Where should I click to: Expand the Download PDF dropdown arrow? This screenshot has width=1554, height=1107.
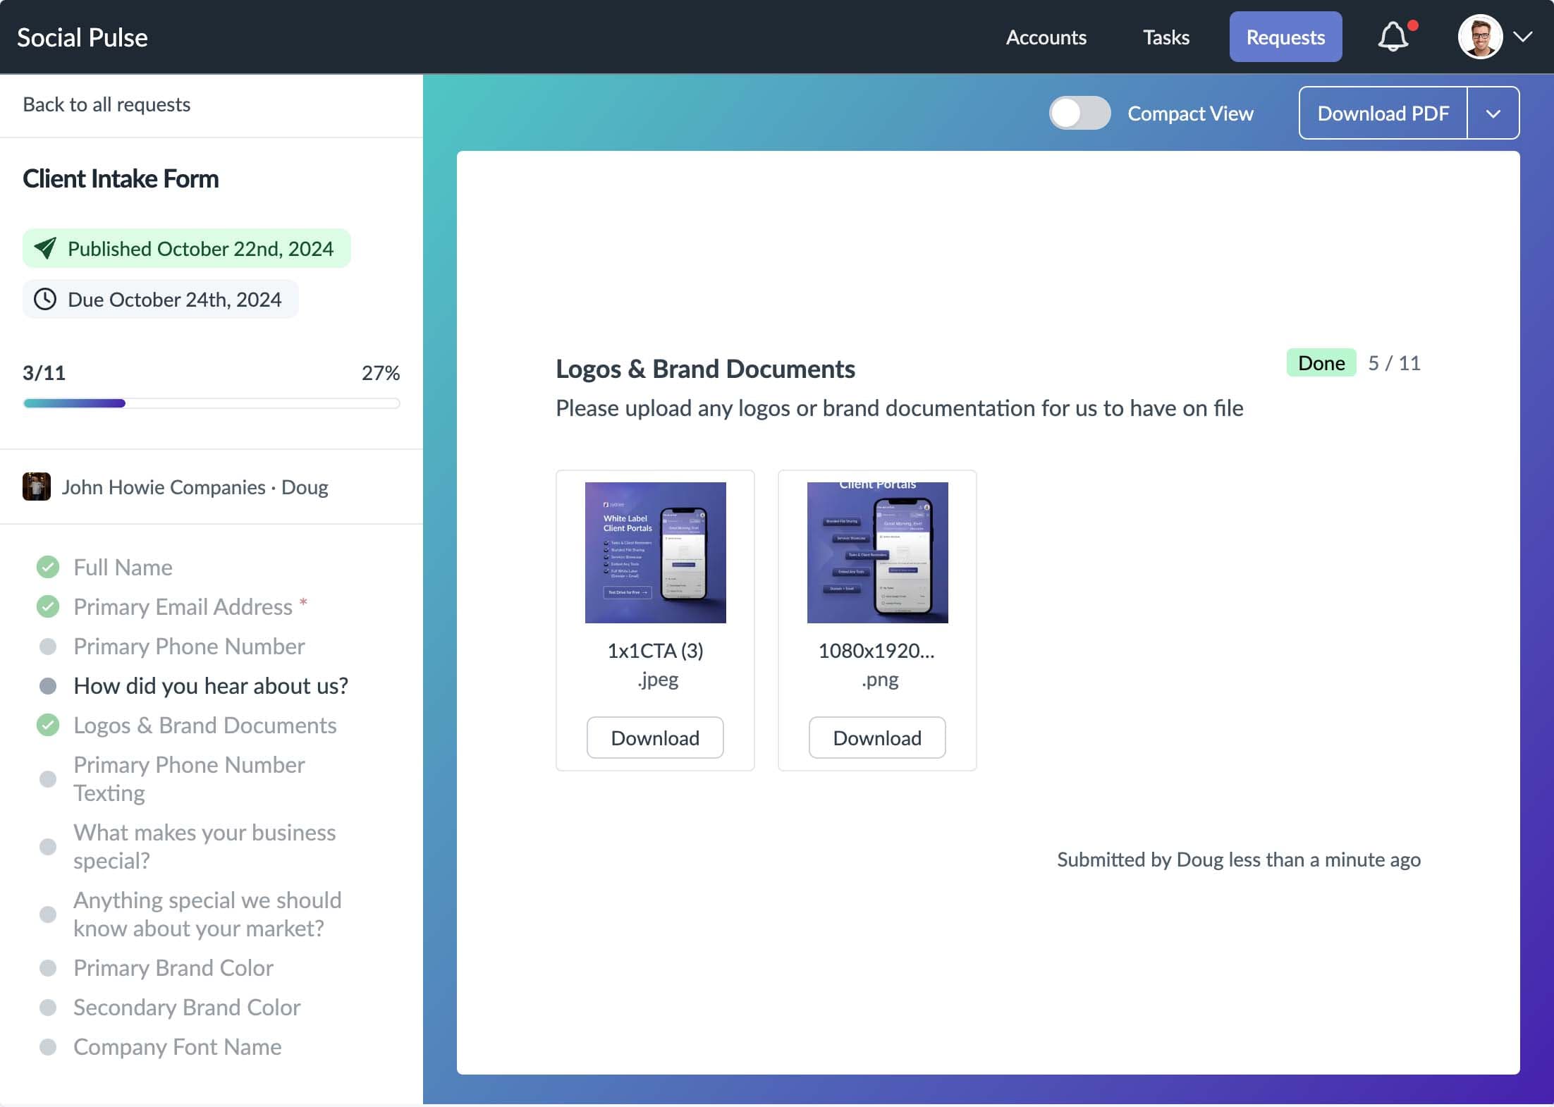point(1493,112)
